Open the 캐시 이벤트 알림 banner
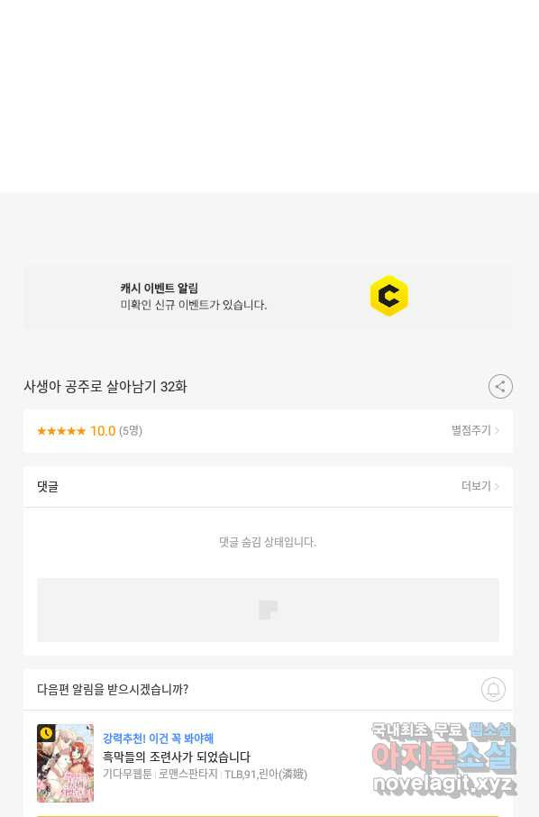 pos(269,297)
